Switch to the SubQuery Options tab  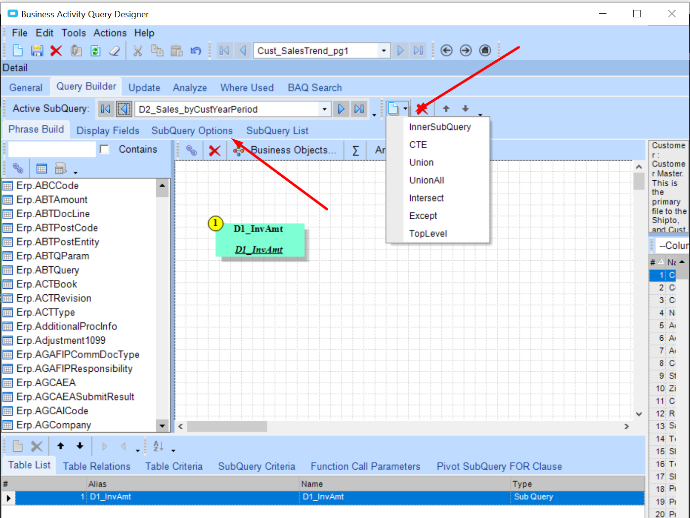(192, 131)
